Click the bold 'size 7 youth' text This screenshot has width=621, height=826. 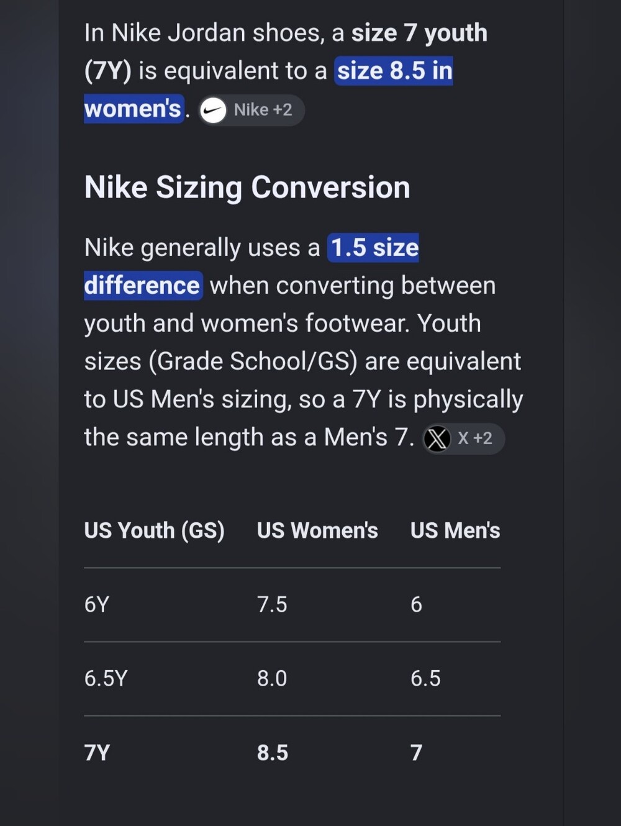420,33
